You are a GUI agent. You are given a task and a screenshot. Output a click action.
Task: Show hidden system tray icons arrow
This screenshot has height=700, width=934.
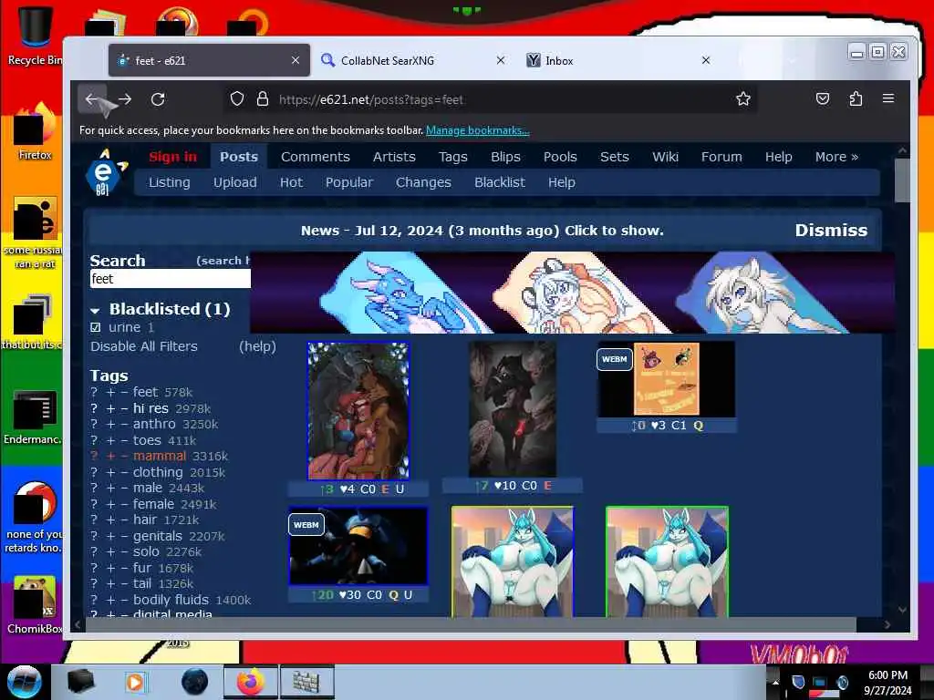pos(775,683)
